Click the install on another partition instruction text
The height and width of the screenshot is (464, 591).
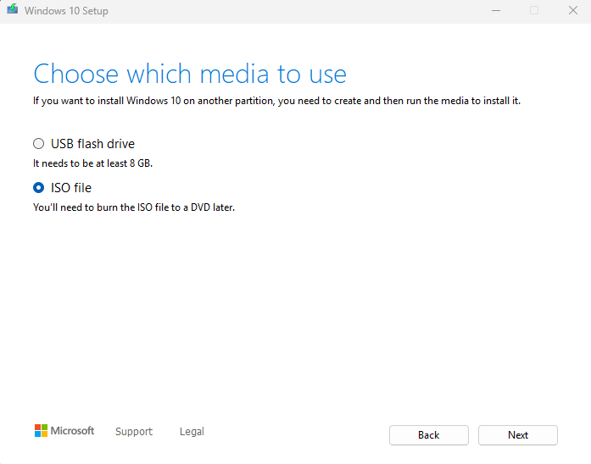pyautogui.click(x=276, y=101)
